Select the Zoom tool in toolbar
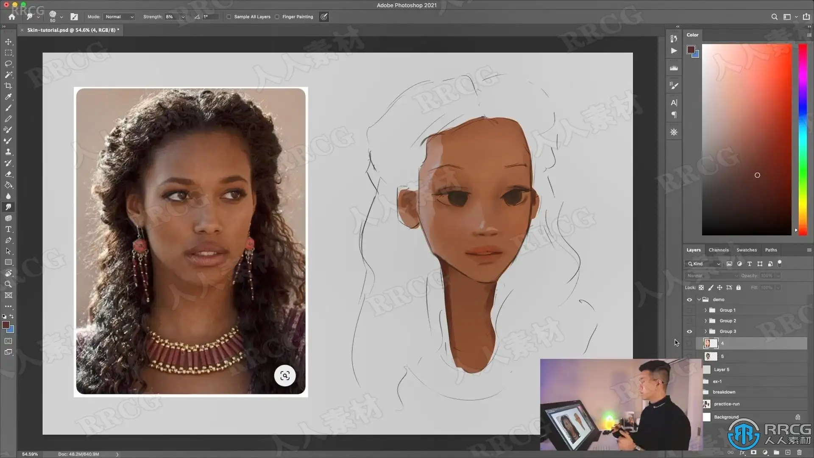The width and height of the screenshot is (814, 458). (8, 284)
